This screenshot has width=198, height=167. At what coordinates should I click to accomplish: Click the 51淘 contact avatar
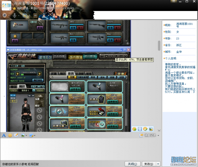point(7,6)
